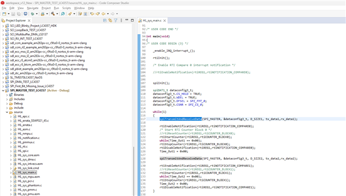This screenshot has width=346, height=196.
Task: Open the Navigate menu
Action: pyautogui.click(x=32, y=8)
